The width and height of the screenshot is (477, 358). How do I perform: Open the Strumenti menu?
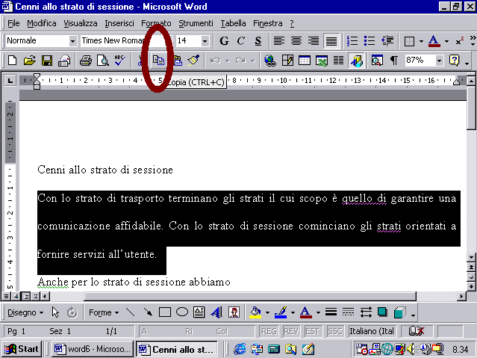196,23
